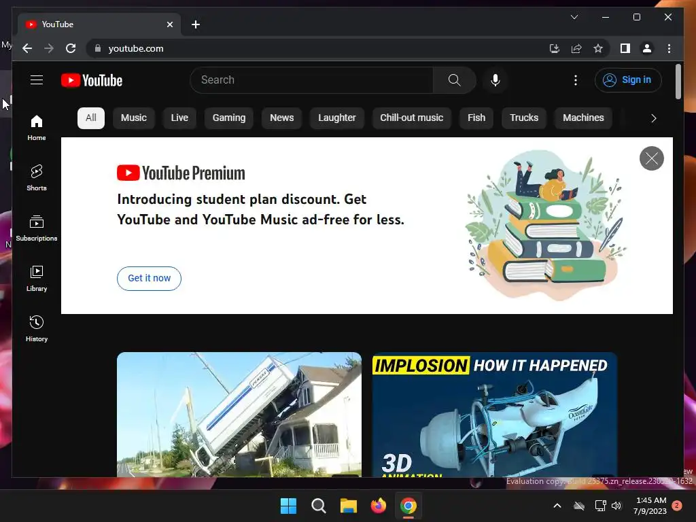Open the YouTube hamburger guide menu
The image size is (696, 522).
tap(37, 80)
